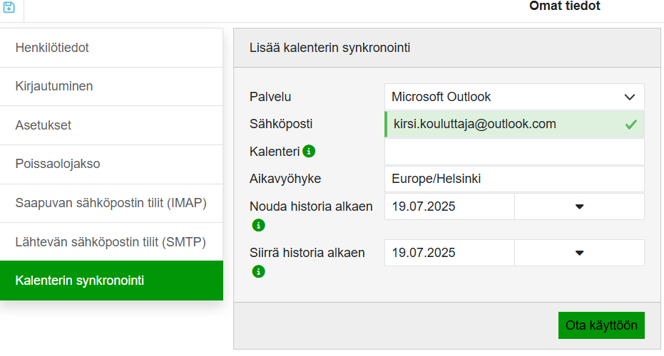Focus the empty Kalenteri input field
Screen dimensions: 664x356
pos(514,152)
